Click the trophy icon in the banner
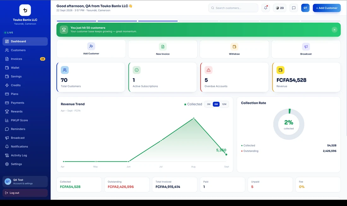347x206 pixels. [x=64, y=30]
